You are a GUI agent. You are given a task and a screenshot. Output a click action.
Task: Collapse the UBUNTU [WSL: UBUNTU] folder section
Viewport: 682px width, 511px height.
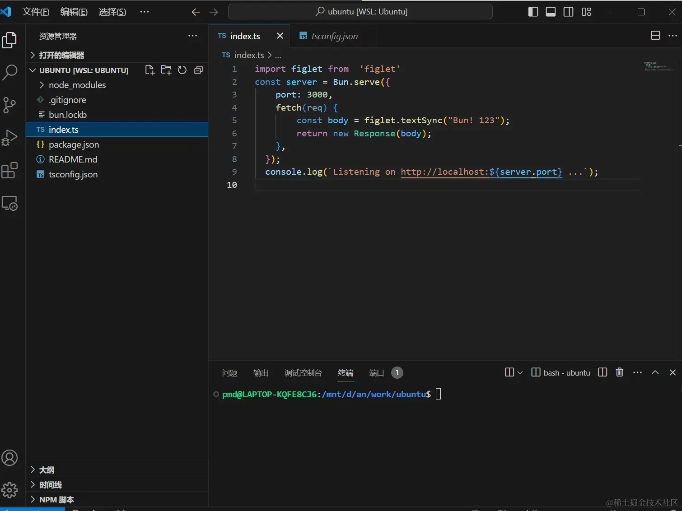[x=84, y=70]
